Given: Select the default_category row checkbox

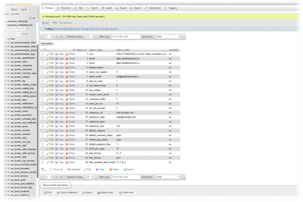Looking at the screenshot, I should (43, 131).
